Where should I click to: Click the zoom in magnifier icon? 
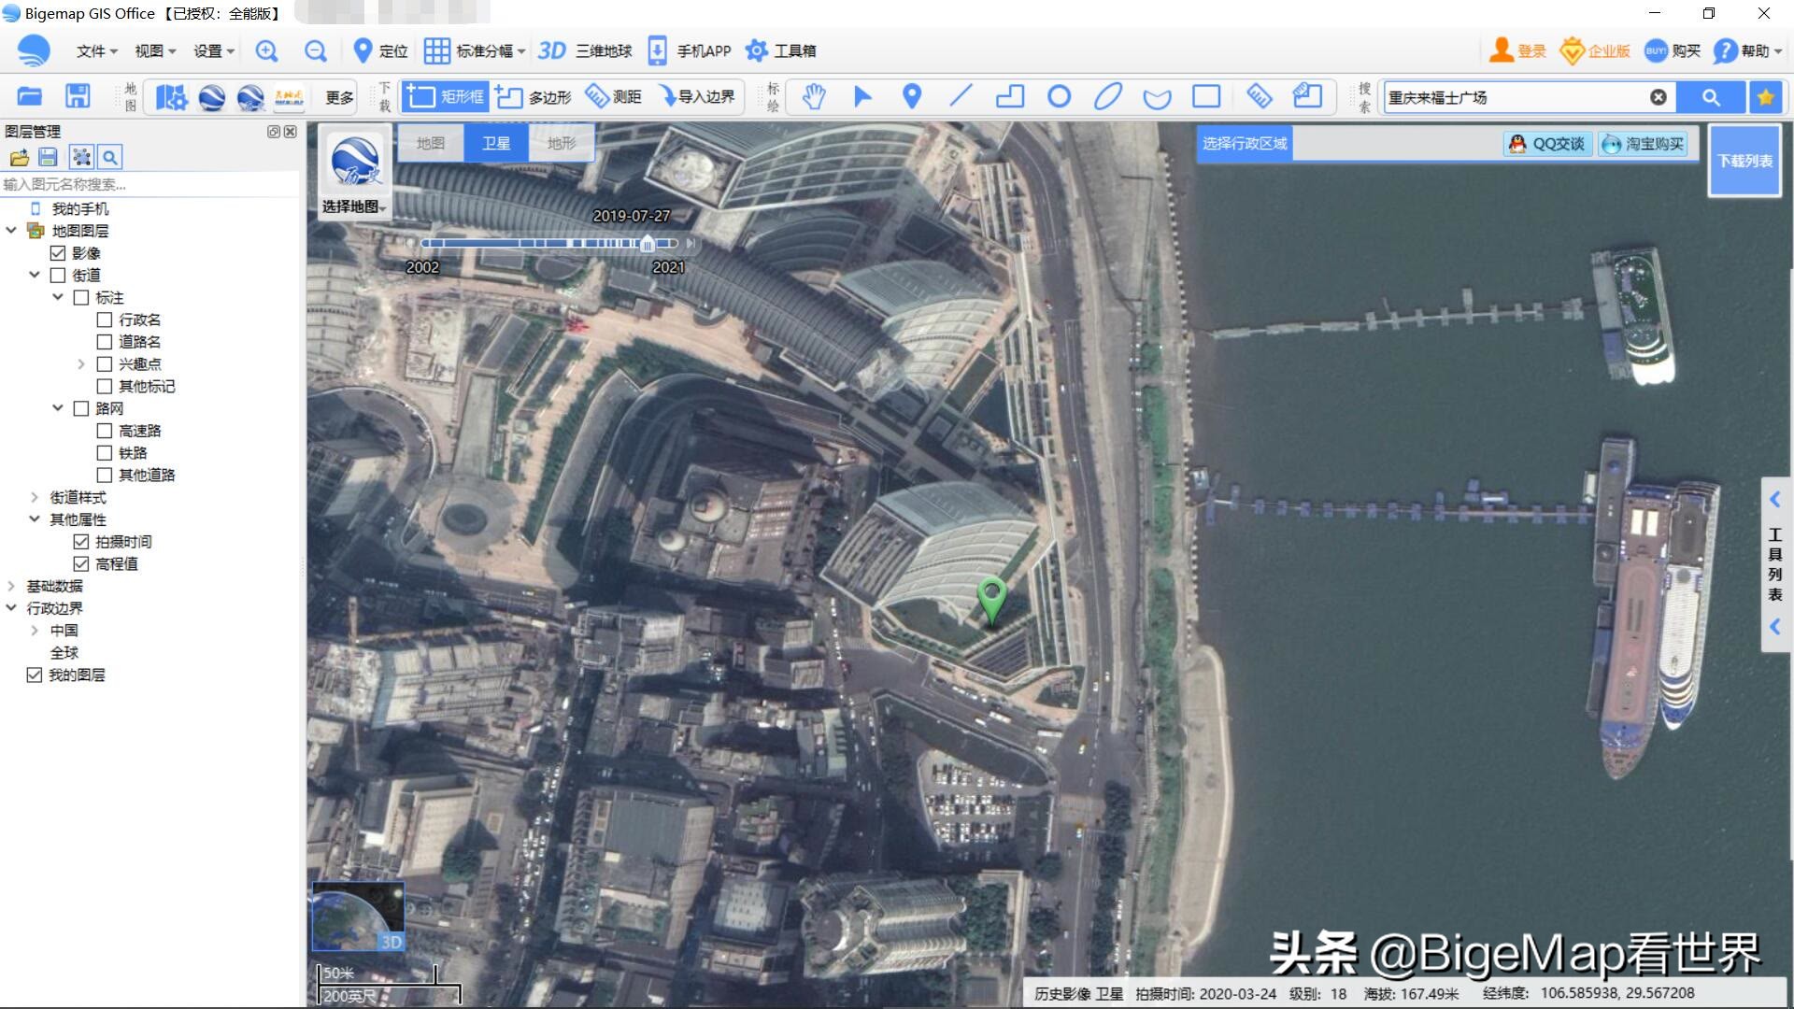click(267, 50)
